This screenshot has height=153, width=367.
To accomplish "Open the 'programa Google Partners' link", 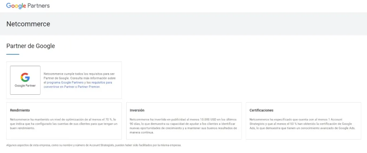I will pyautogui.click(x=65, y=83).
